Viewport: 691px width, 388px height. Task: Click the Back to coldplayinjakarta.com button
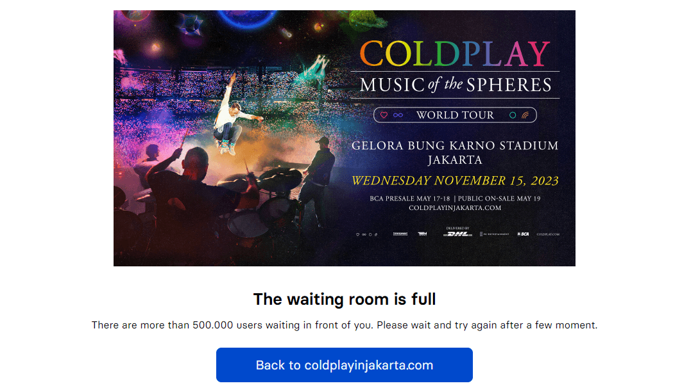(x=345, y=365)
